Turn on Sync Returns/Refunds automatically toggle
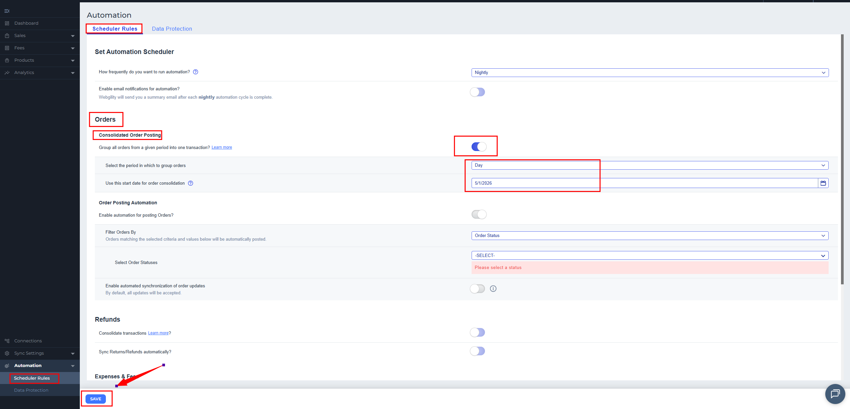The image size is (850, 409). click(x=478, y=351)
